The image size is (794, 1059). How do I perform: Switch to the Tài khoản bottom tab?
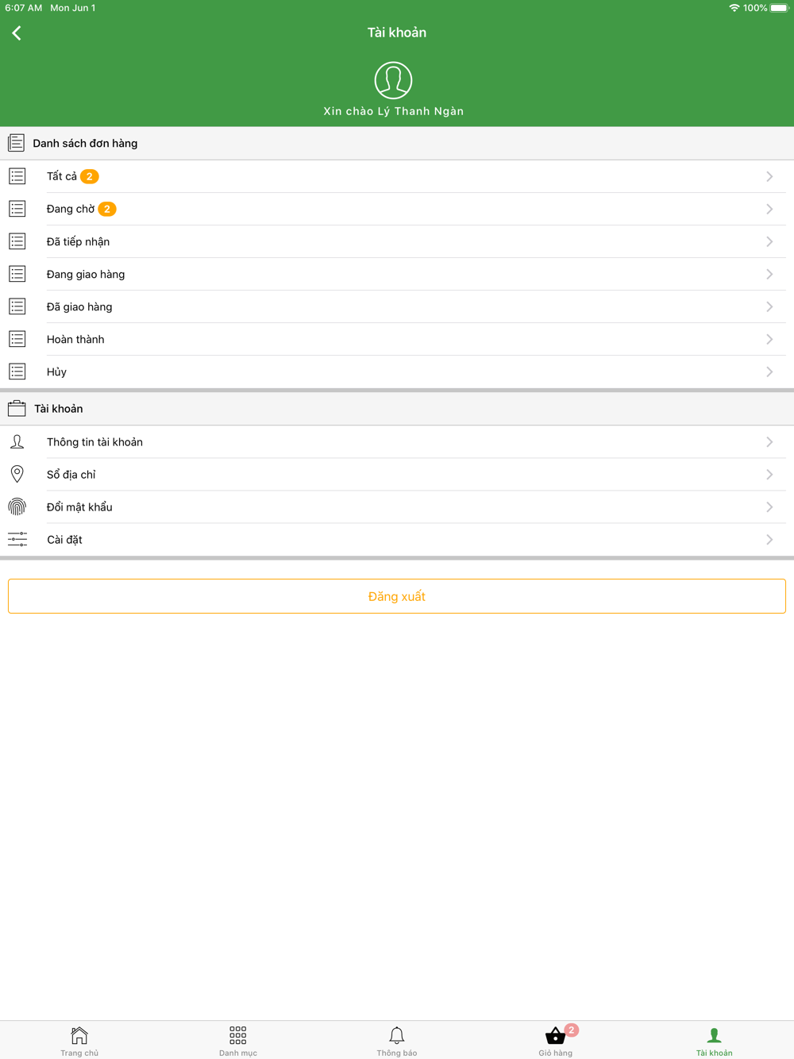click(714, 1041)
